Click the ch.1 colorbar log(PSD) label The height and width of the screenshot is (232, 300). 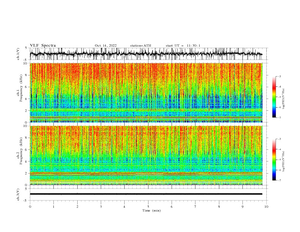click(x=284, y=99)
